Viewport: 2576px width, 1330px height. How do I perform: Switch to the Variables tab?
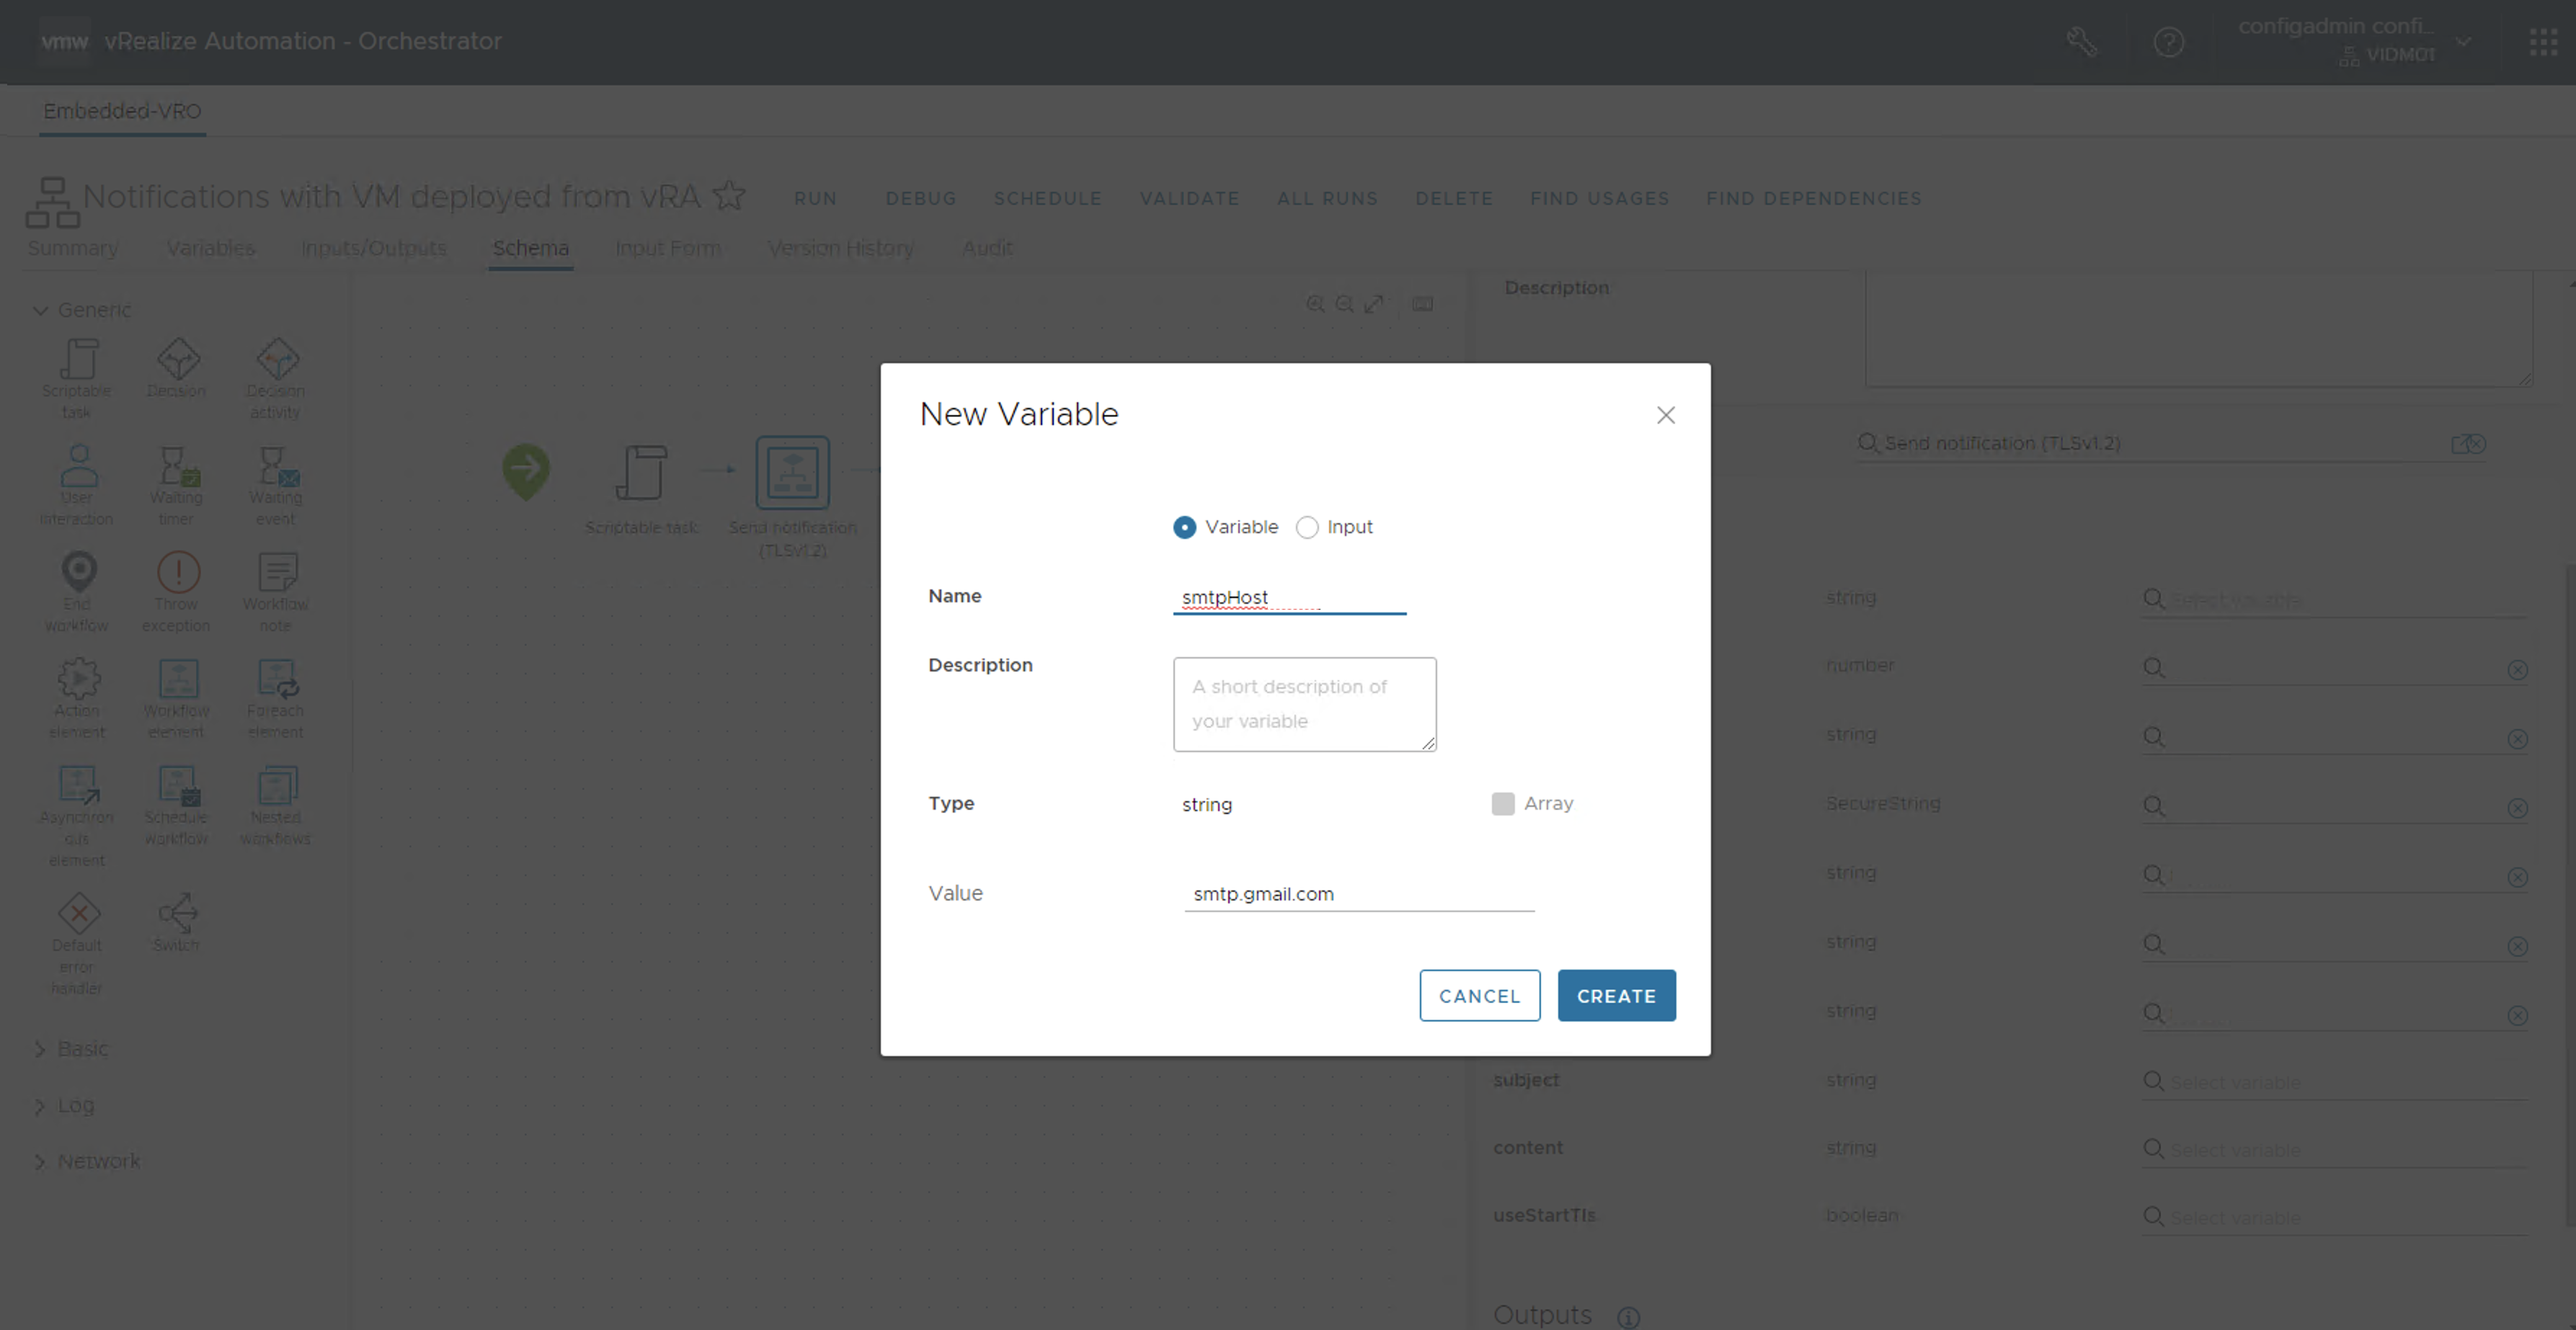[210, 248]
